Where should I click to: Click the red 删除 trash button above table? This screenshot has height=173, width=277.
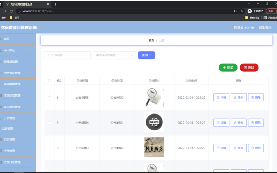click(249, 67)
